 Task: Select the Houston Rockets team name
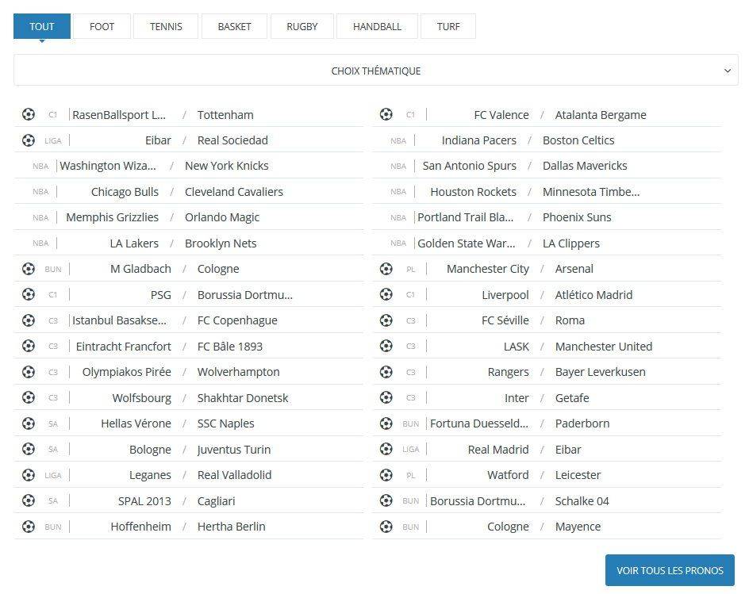coord(474,192)
